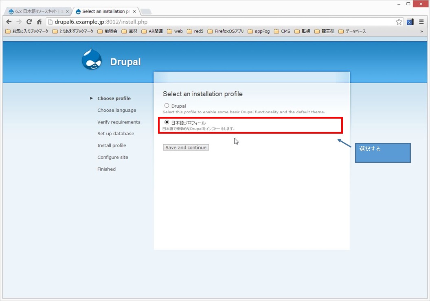
Task: Click the 'Select an installation profile' heading
Action: click(x=203, y=94)
